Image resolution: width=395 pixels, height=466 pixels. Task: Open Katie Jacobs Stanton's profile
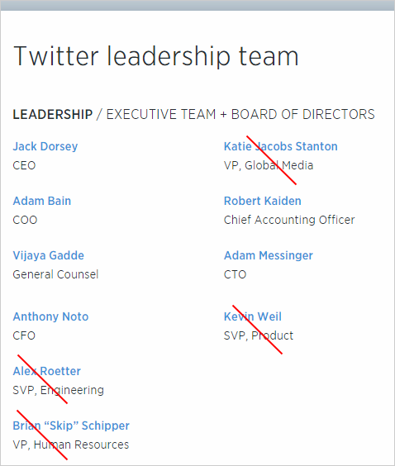281,146
